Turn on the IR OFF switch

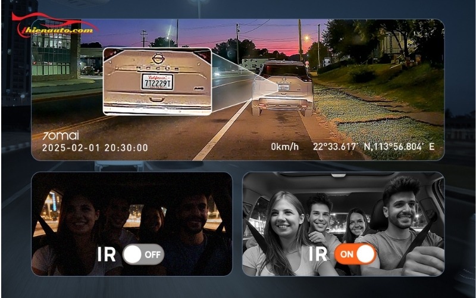[143, 254]
